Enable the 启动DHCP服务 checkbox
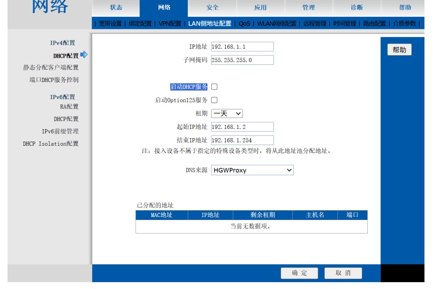The image size is (442, 289). point(214,87)
